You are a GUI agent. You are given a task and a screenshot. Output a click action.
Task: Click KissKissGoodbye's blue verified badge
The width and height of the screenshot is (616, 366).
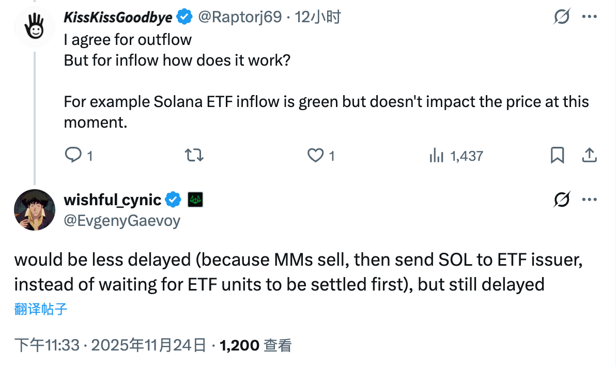[x=183, y=16]
